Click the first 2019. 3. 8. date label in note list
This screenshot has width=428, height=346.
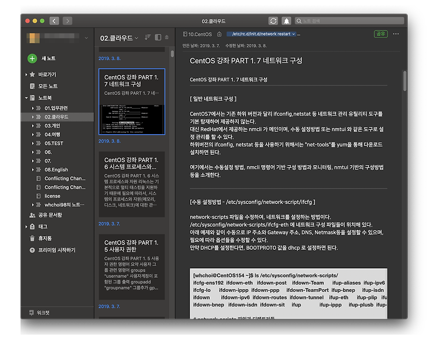pos(109,58)
